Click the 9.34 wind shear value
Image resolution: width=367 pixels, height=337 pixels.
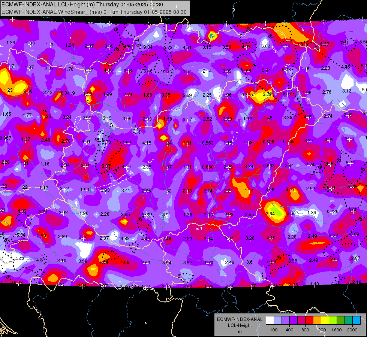tap(148, 47)
